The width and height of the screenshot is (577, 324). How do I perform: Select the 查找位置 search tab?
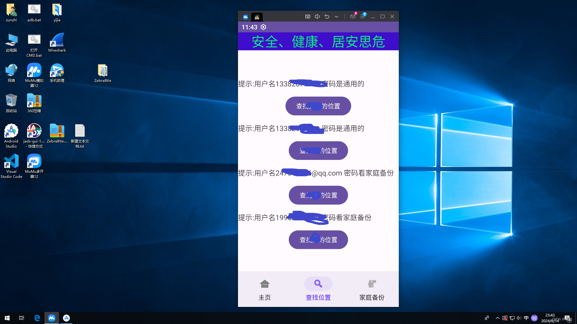pyautogui.click(x=318, y=289)
